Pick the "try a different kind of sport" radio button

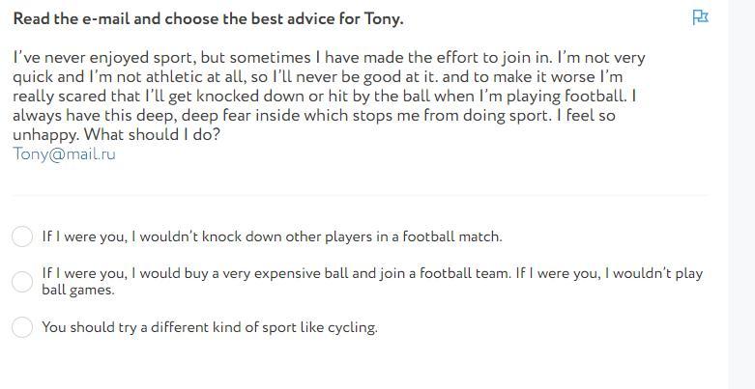click(x=22, y=327)
